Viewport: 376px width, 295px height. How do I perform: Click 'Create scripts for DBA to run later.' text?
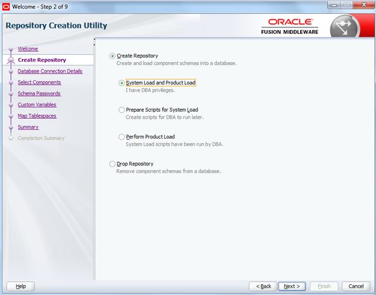(164, 118)
